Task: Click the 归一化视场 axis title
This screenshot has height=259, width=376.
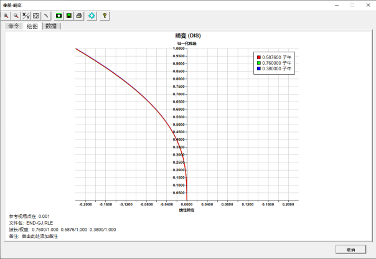Action: pos(187,44)
